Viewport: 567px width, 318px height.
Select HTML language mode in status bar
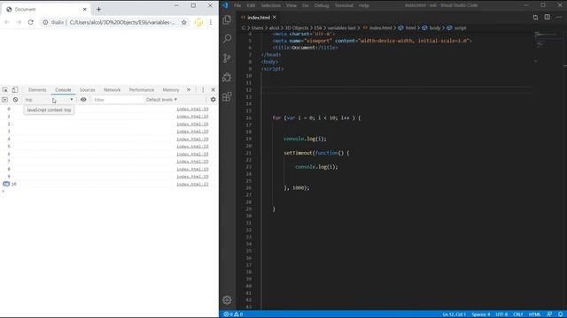[535, 314]
